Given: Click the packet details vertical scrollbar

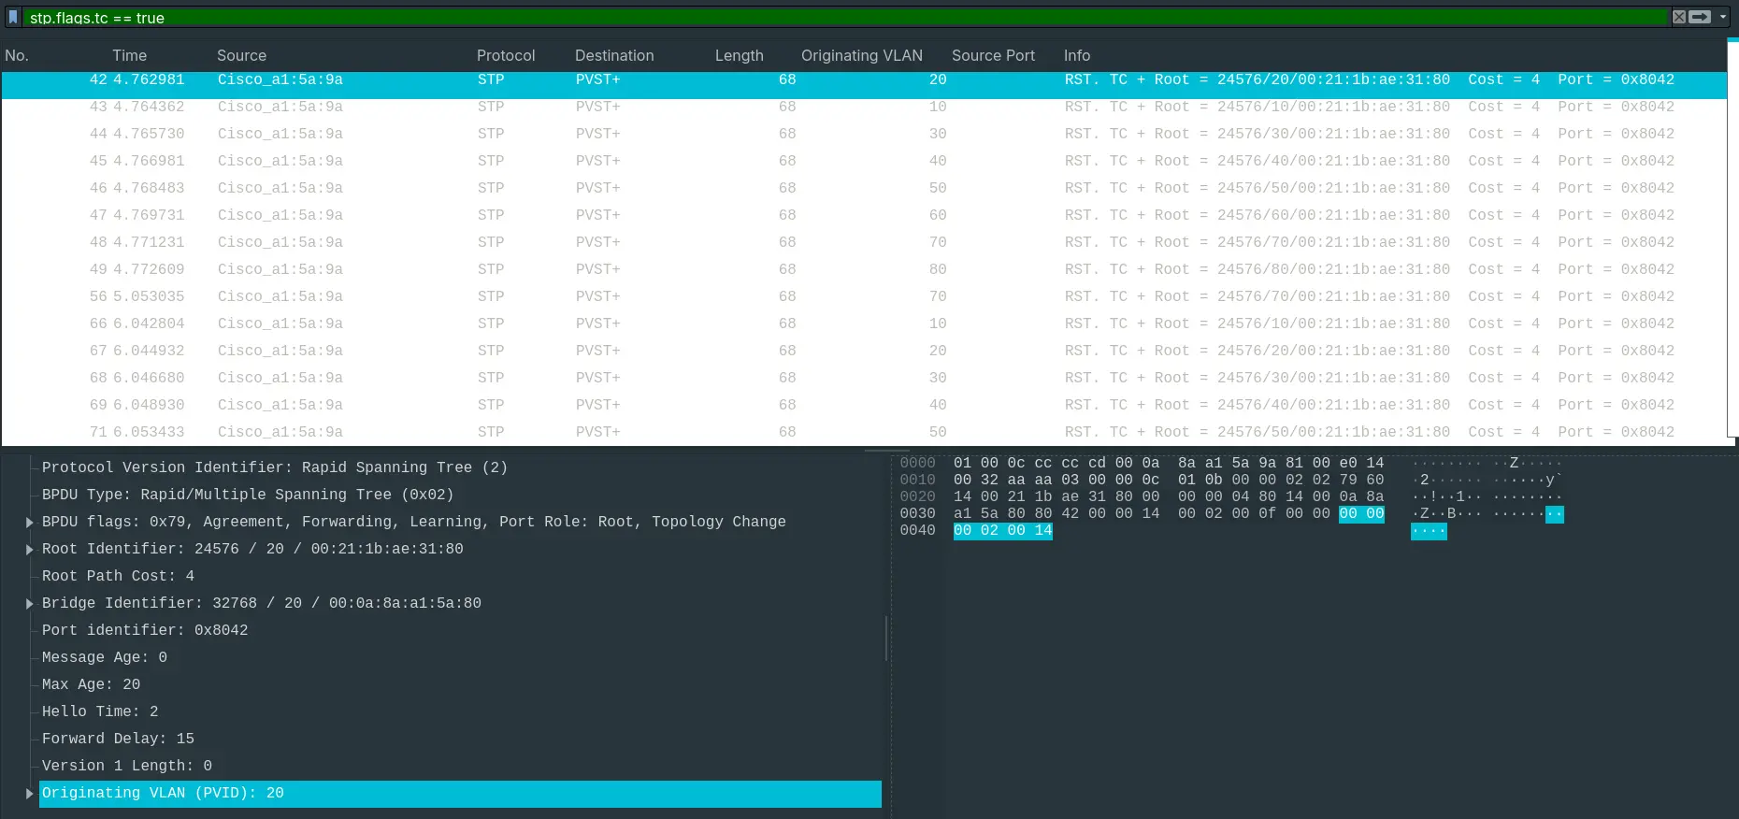Looking at the screenshot, I should point(885,638).
